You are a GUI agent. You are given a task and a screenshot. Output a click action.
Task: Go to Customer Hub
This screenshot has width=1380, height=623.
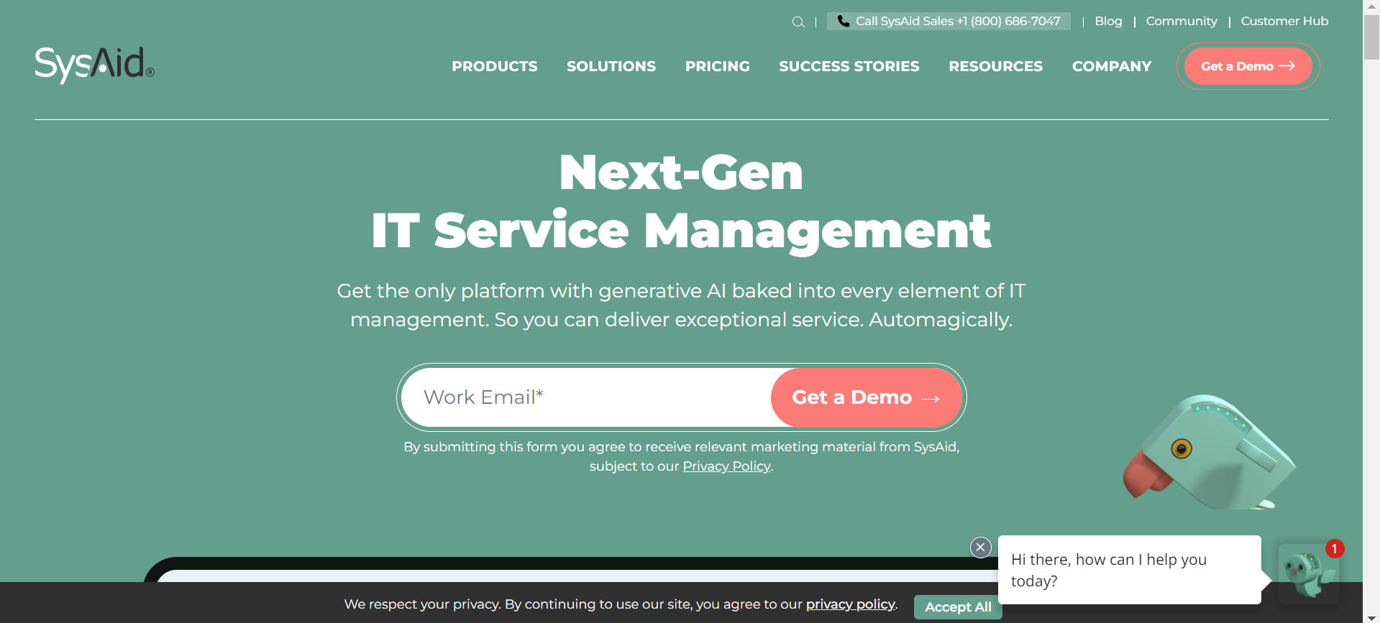(1284, 22)
